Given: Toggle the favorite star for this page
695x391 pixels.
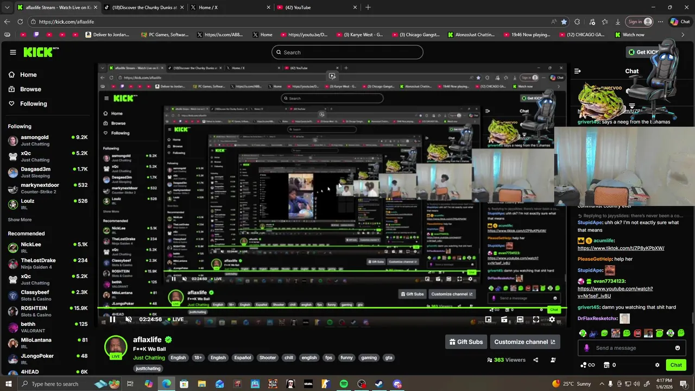Looking at the screenshot, I should tap(564, 22).
